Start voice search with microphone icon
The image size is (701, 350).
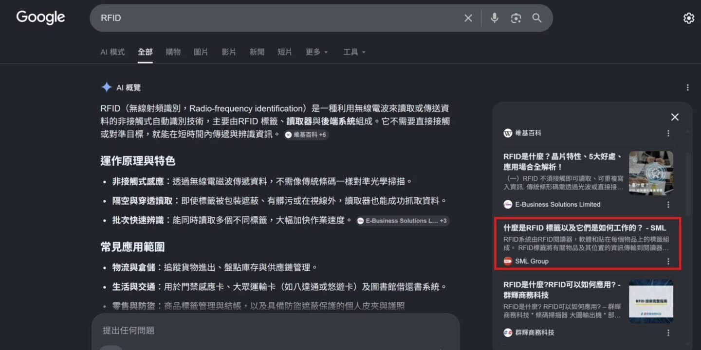pos(495,18)
